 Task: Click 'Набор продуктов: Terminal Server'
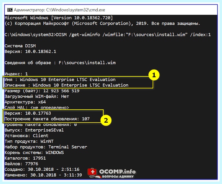(46, 147)
